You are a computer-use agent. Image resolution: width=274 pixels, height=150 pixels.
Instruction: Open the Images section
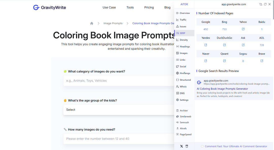(x=184, y=53)
